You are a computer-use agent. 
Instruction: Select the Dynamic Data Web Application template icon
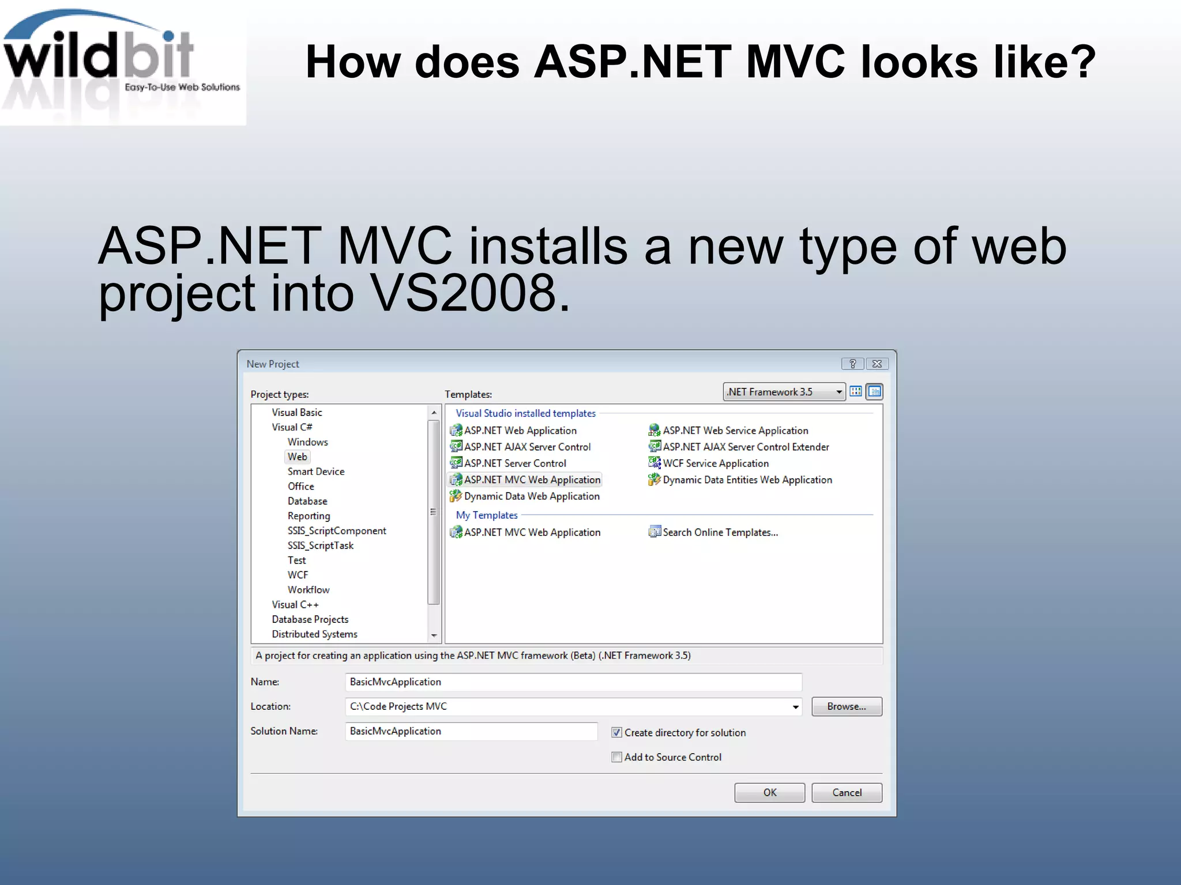456,496
